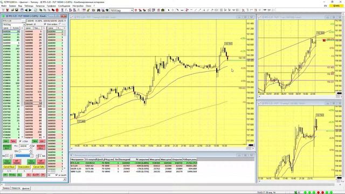Click the open folder toolbar icon
Viewport: 345px width, 194px height.
tap(12, 10)
